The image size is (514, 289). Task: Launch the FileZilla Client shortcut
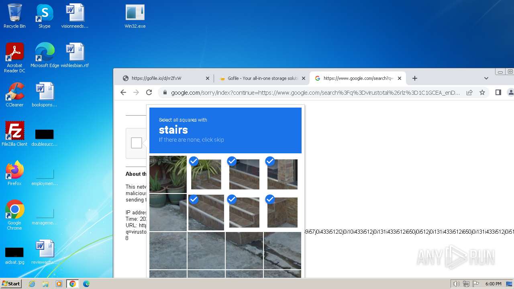(x=14, y=134)
